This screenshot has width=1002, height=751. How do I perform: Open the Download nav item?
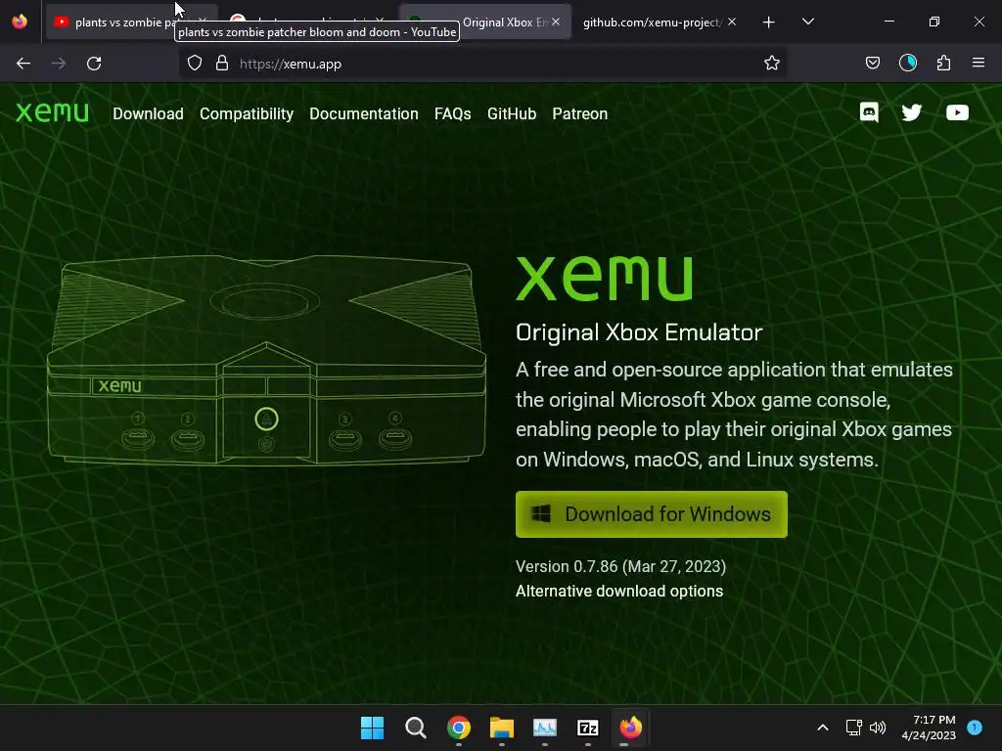point(149,113)
